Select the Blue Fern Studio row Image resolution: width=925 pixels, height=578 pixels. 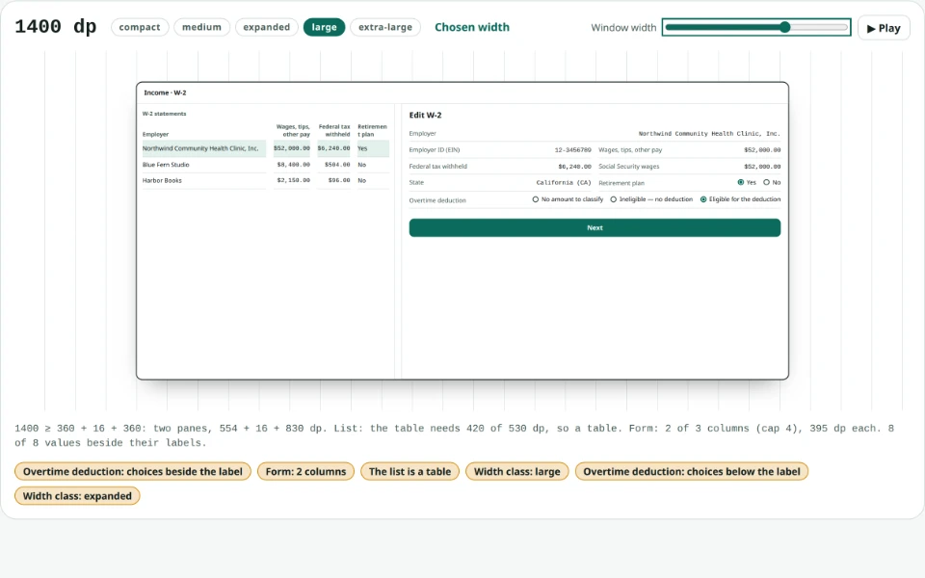pos(266,165)
